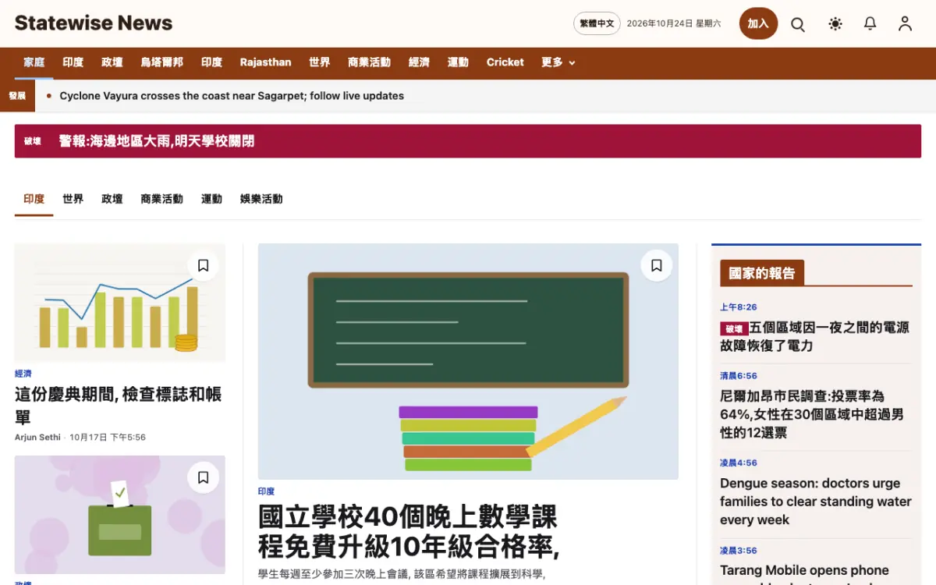This screenshot has width=936, height=585.
Task: Go to Statewise News homepage logo
Action: coord(94,23)
